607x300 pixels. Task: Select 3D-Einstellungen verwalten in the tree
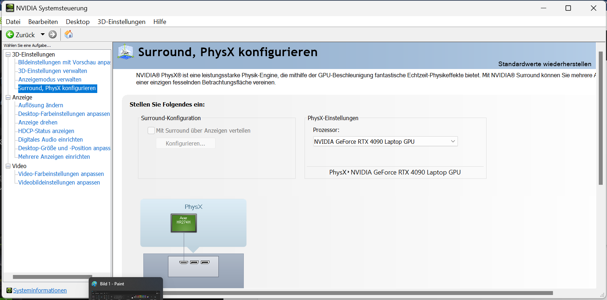53,71
